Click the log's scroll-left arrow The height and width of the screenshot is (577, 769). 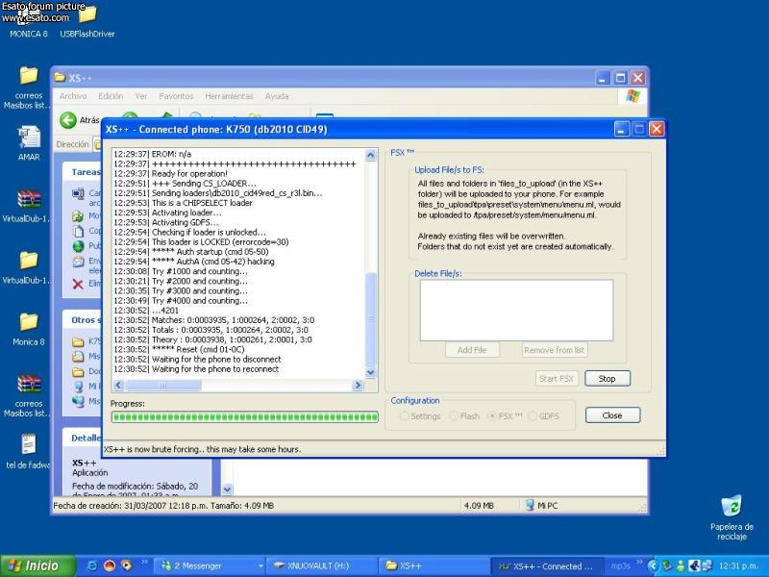[x=118, y=386]
